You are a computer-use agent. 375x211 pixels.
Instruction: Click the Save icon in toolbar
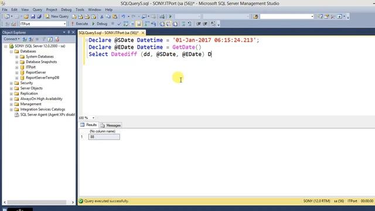pos(33,16)
